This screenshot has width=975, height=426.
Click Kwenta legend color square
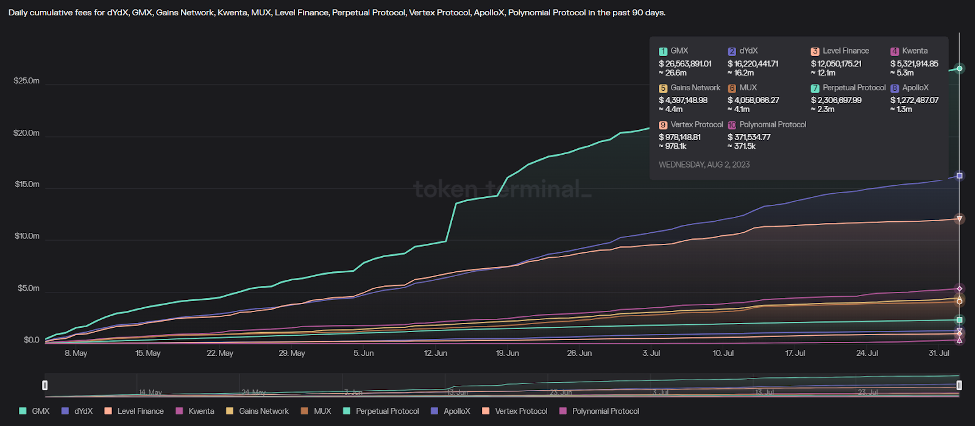point(180,411)
